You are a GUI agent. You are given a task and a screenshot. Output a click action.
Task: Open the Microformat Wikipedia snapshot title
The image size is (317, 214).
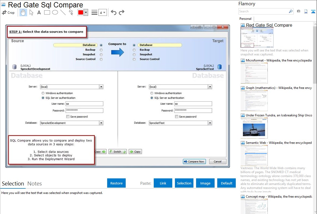pyautogui.click(x=279, y=60)
